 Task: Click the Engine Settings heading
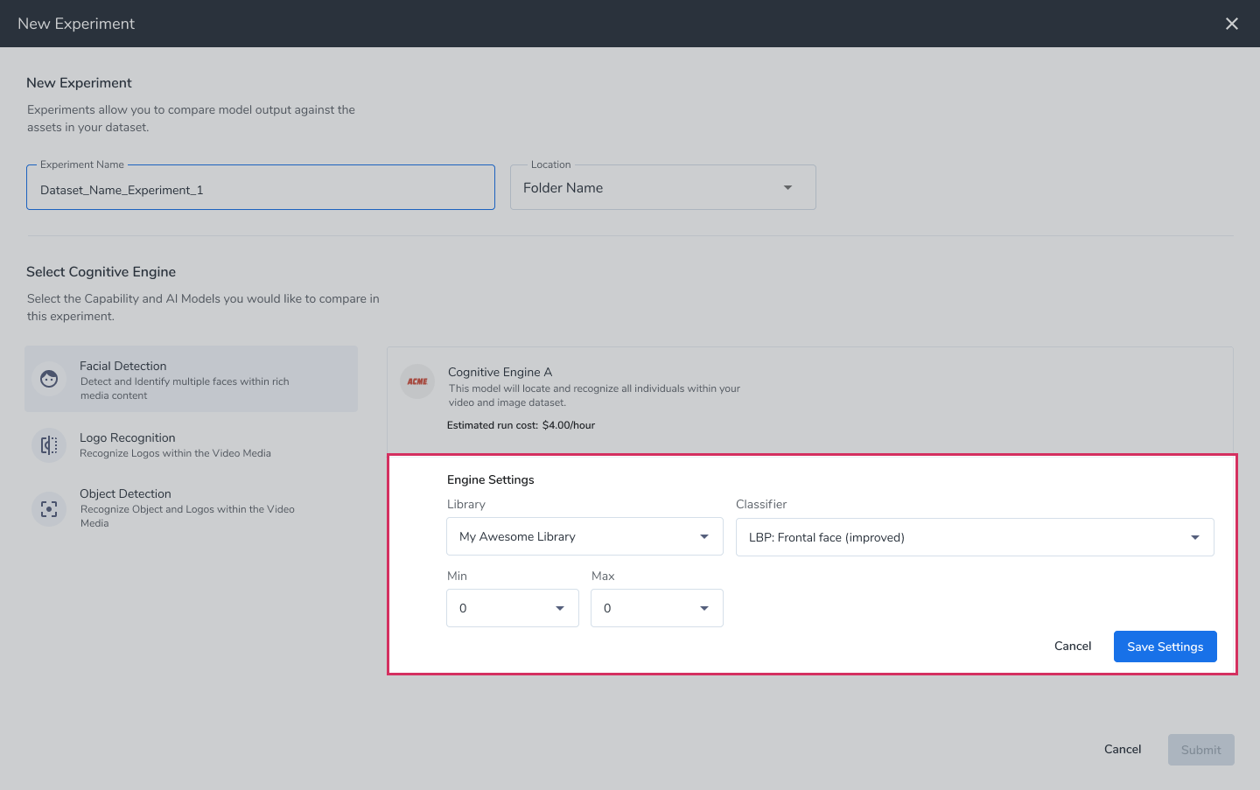click(491, 479)
